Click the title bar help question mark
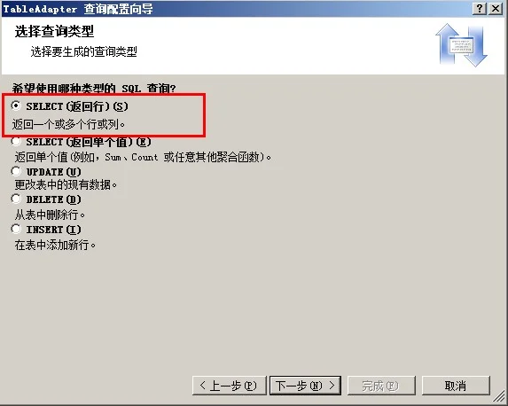 [480, 9]
